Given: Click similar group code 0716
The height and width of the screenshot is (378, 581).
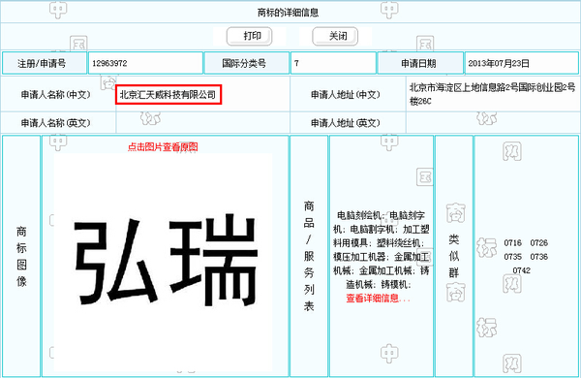Looking at the screenshot, I should pyautogui.click(x=512, y=243).
